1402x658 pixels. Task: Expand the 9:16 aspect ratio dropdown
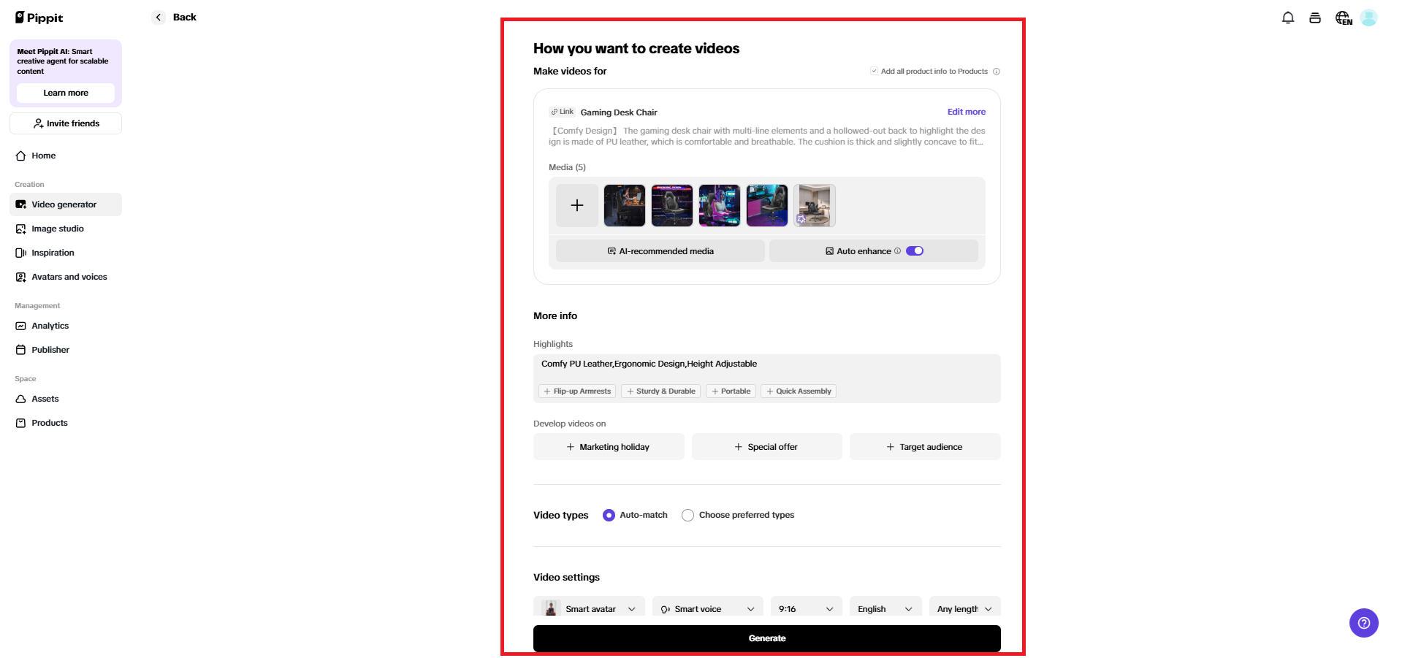805,608
